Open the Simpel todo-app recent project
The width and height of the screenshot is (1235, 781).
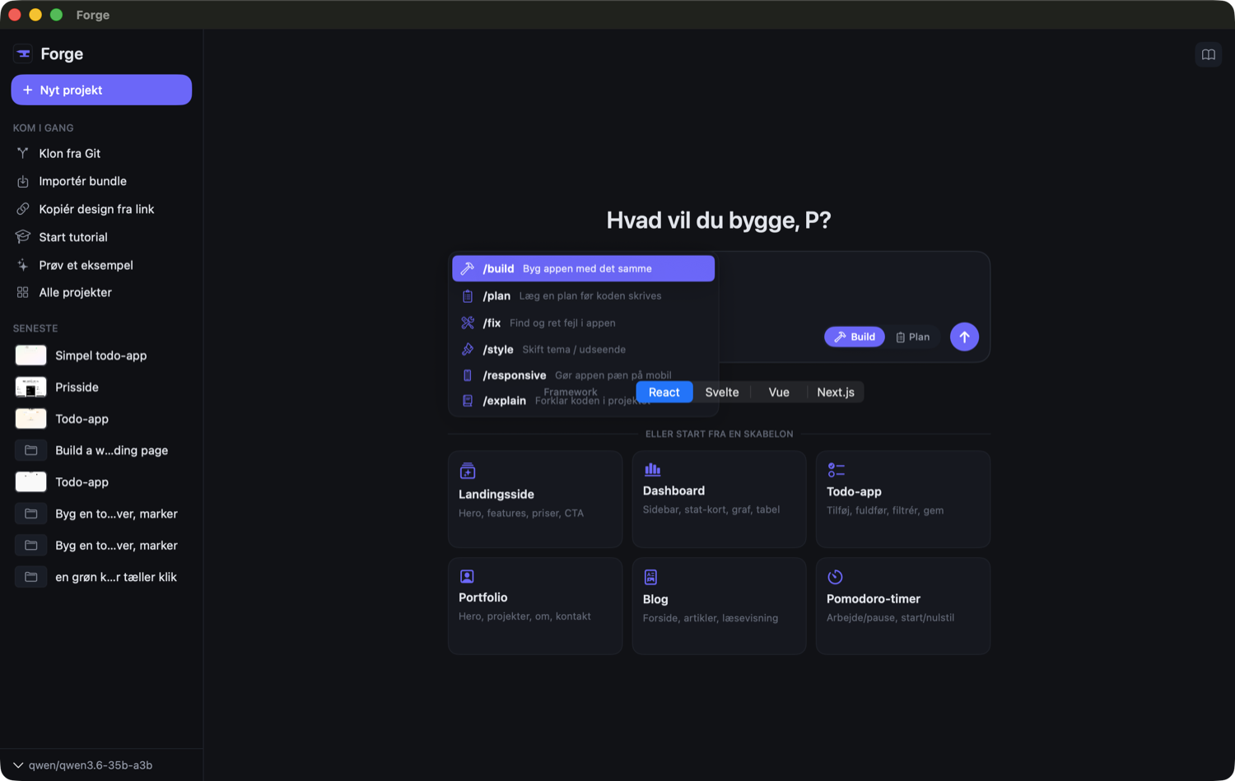pyautogui.click(x=101, y=356)
